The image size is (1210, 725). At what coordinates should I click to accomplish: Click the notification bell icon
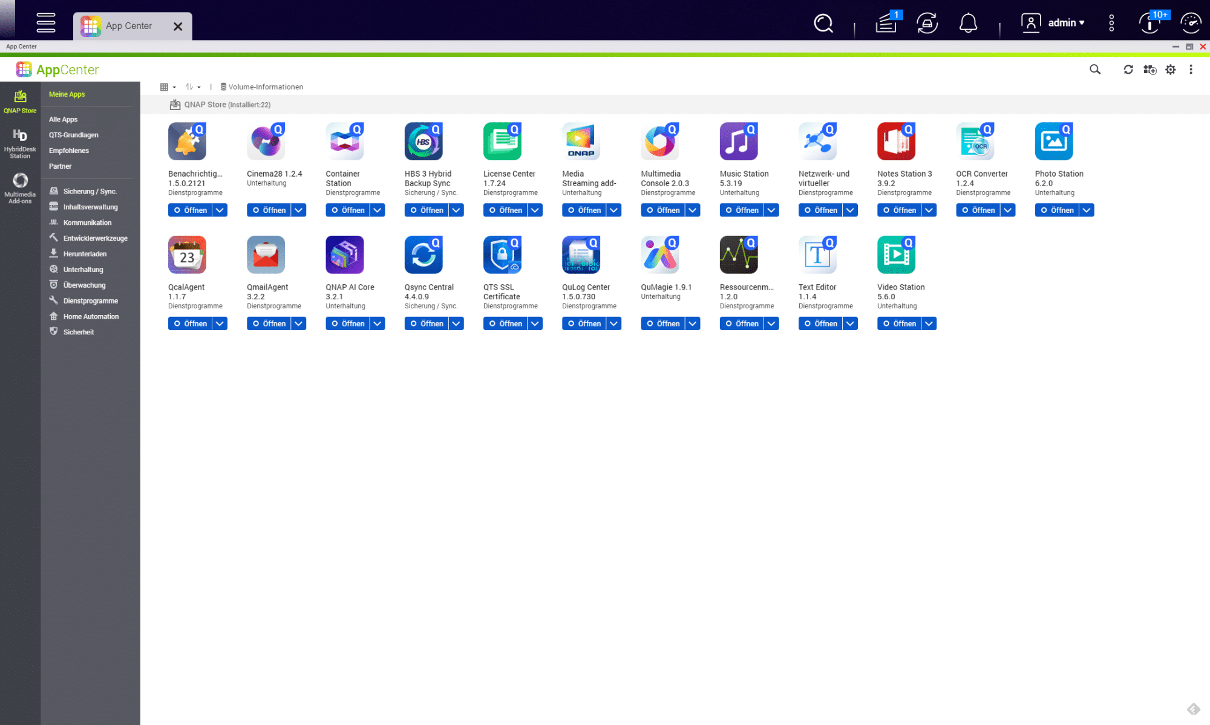point(968,24)
